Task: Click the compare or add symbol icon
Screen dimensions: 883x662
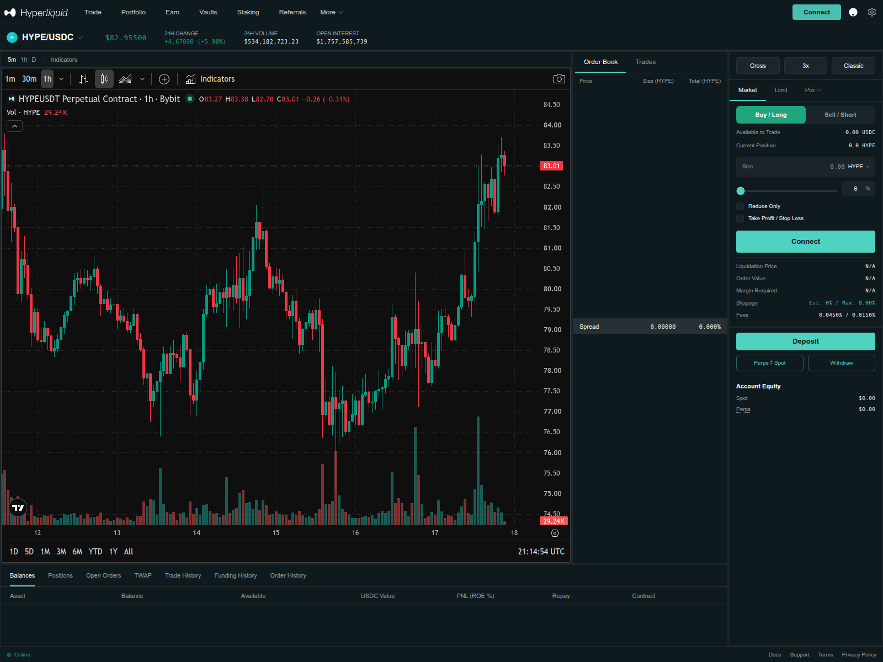Action: click(x=164, y=79)
